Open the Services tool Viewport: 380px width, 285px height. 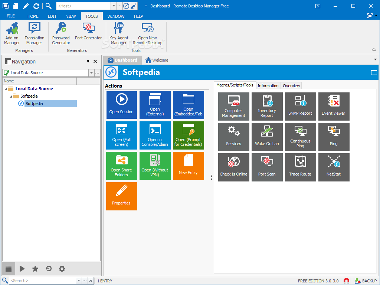[x=234, y=137]
